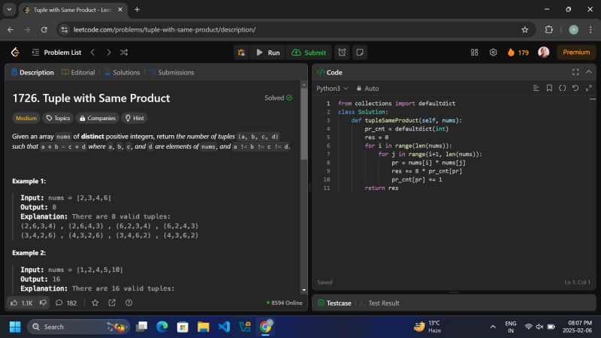Share the problem link icon
The width and height of the screenshot is (601, 338).
pos(112,303)
